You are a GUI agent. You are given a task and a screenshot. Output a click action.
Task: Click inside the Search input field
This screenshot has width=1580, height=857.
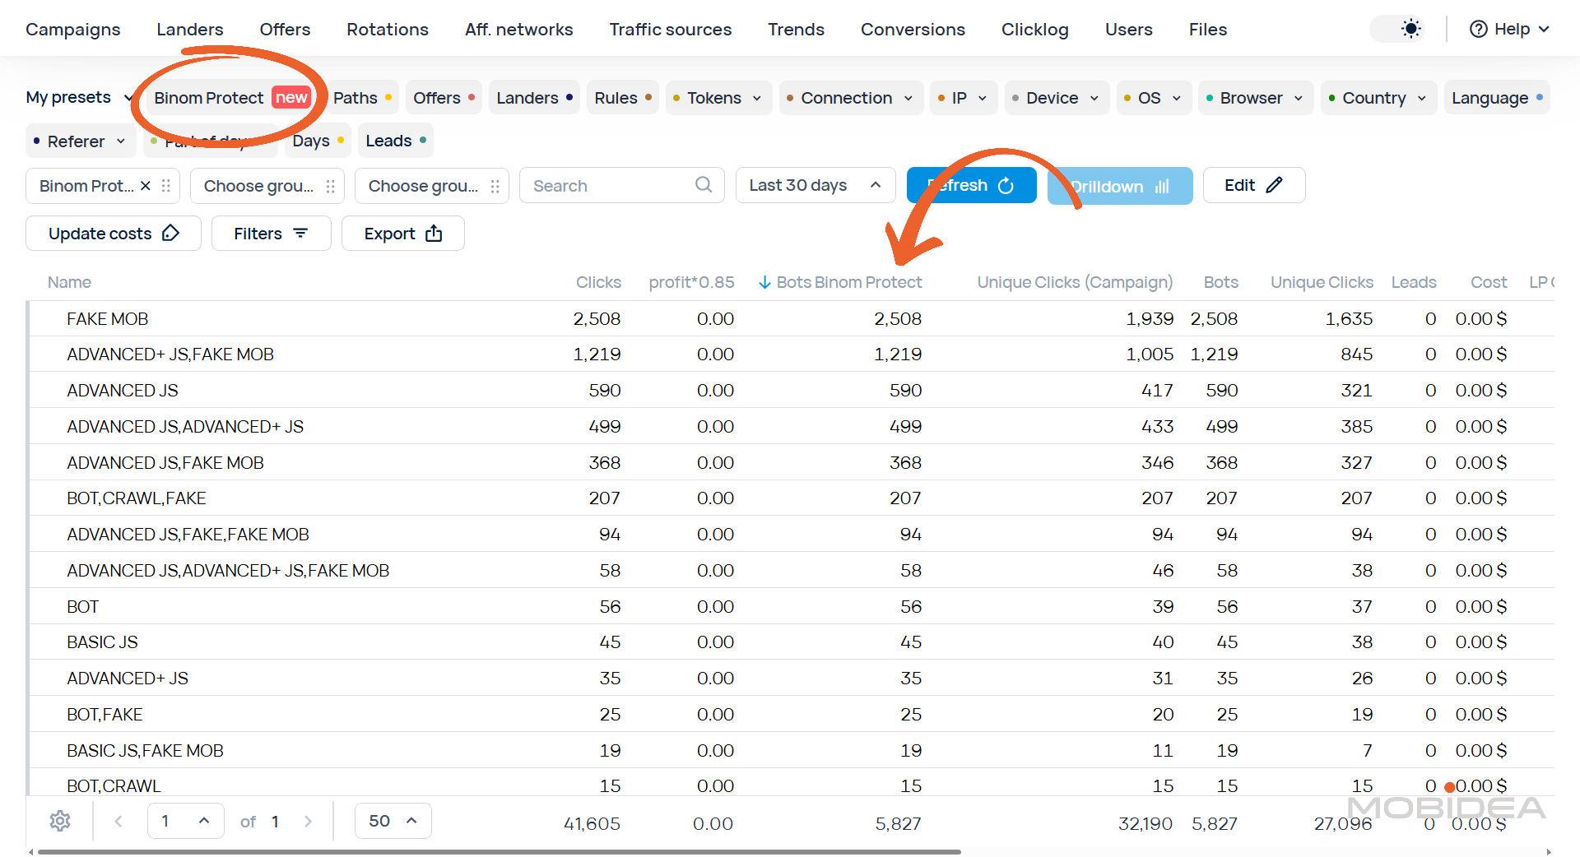tap(609, 185)
